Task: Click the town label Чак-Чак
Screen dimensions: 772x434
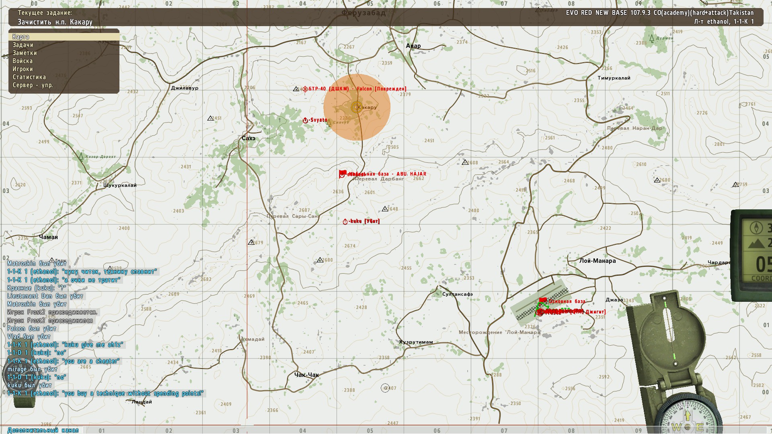Action: (306, 375)
